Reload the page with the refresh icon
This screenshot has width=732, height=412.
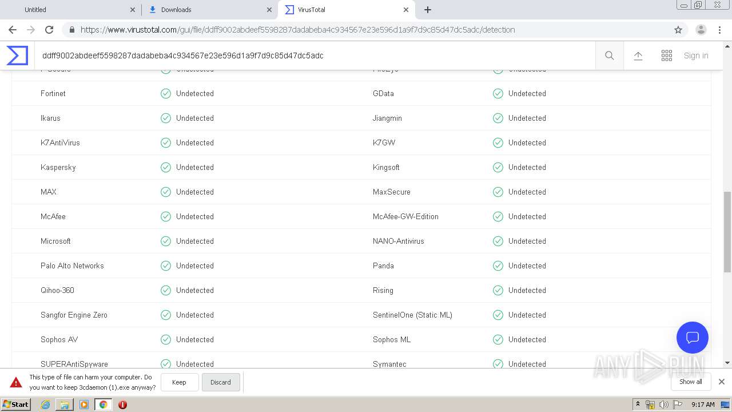[x=49, y=30]
